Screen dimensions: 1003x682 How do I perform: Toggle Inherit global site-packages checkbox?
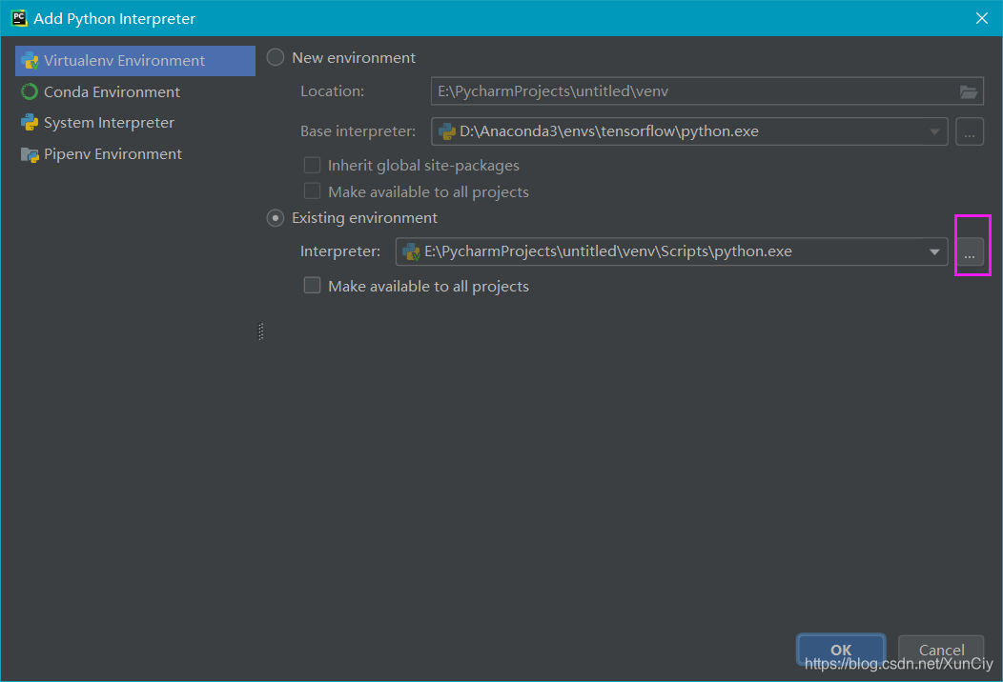pos(312,166)
